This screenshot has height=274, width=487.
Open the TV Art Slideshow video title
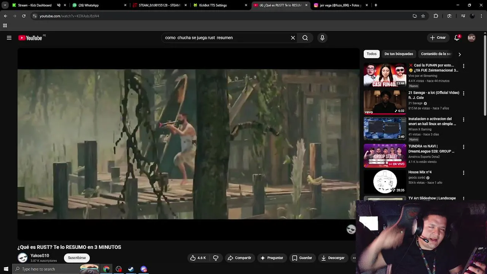432,198
